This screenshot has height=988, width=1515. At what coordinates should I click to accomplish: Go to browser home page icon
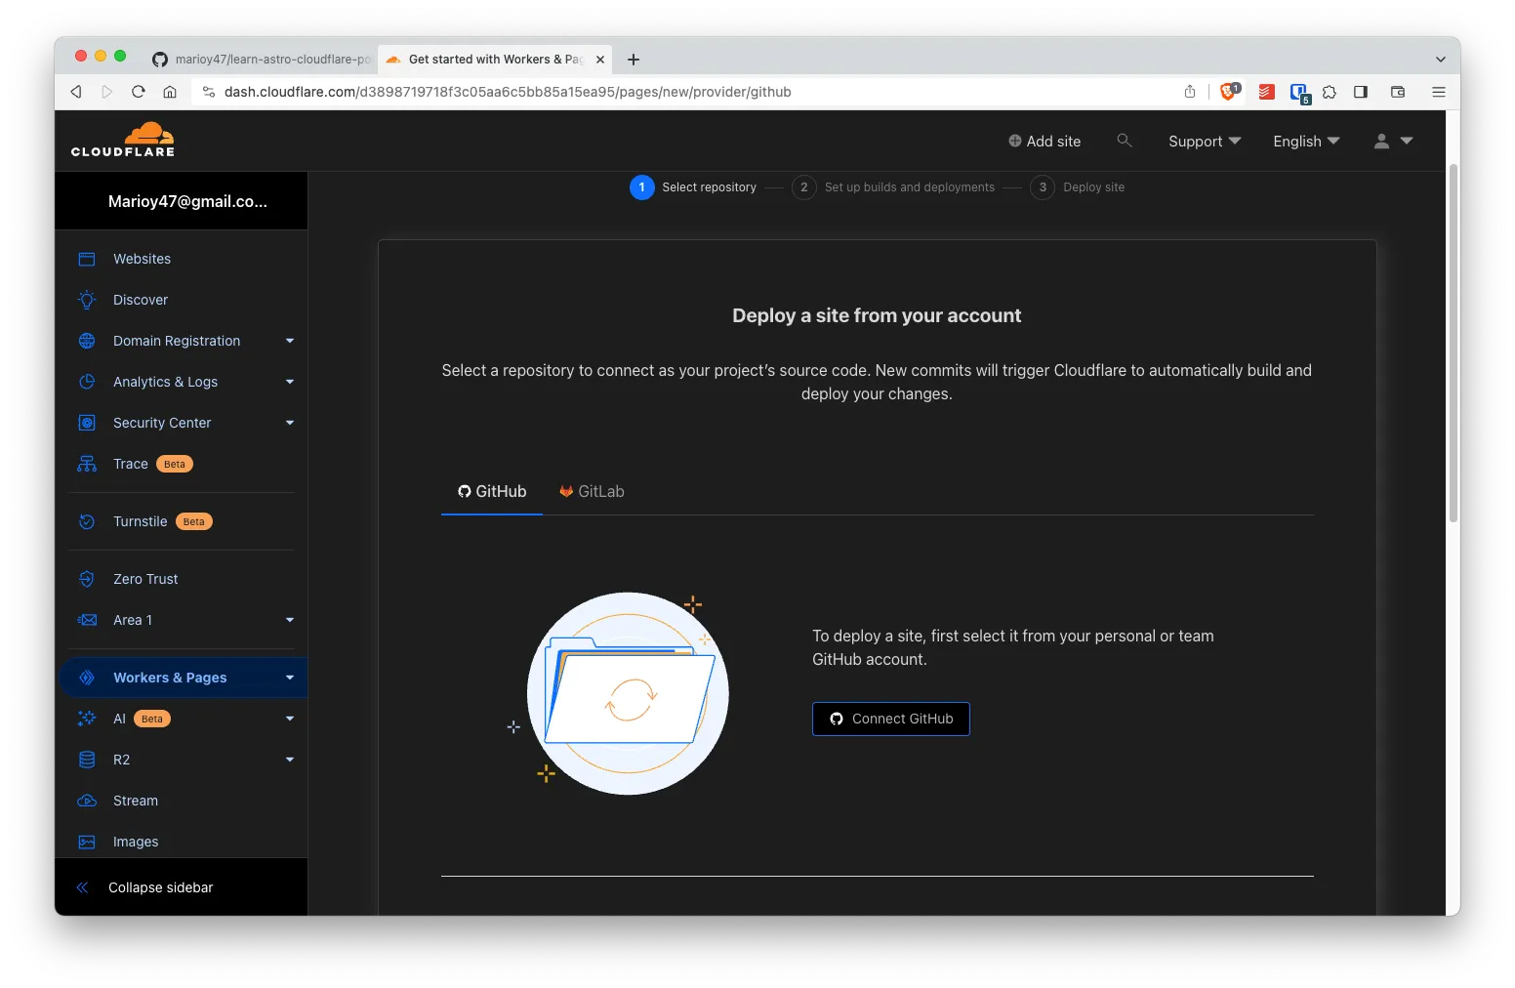pyautogui.click(x=170, y=92)
